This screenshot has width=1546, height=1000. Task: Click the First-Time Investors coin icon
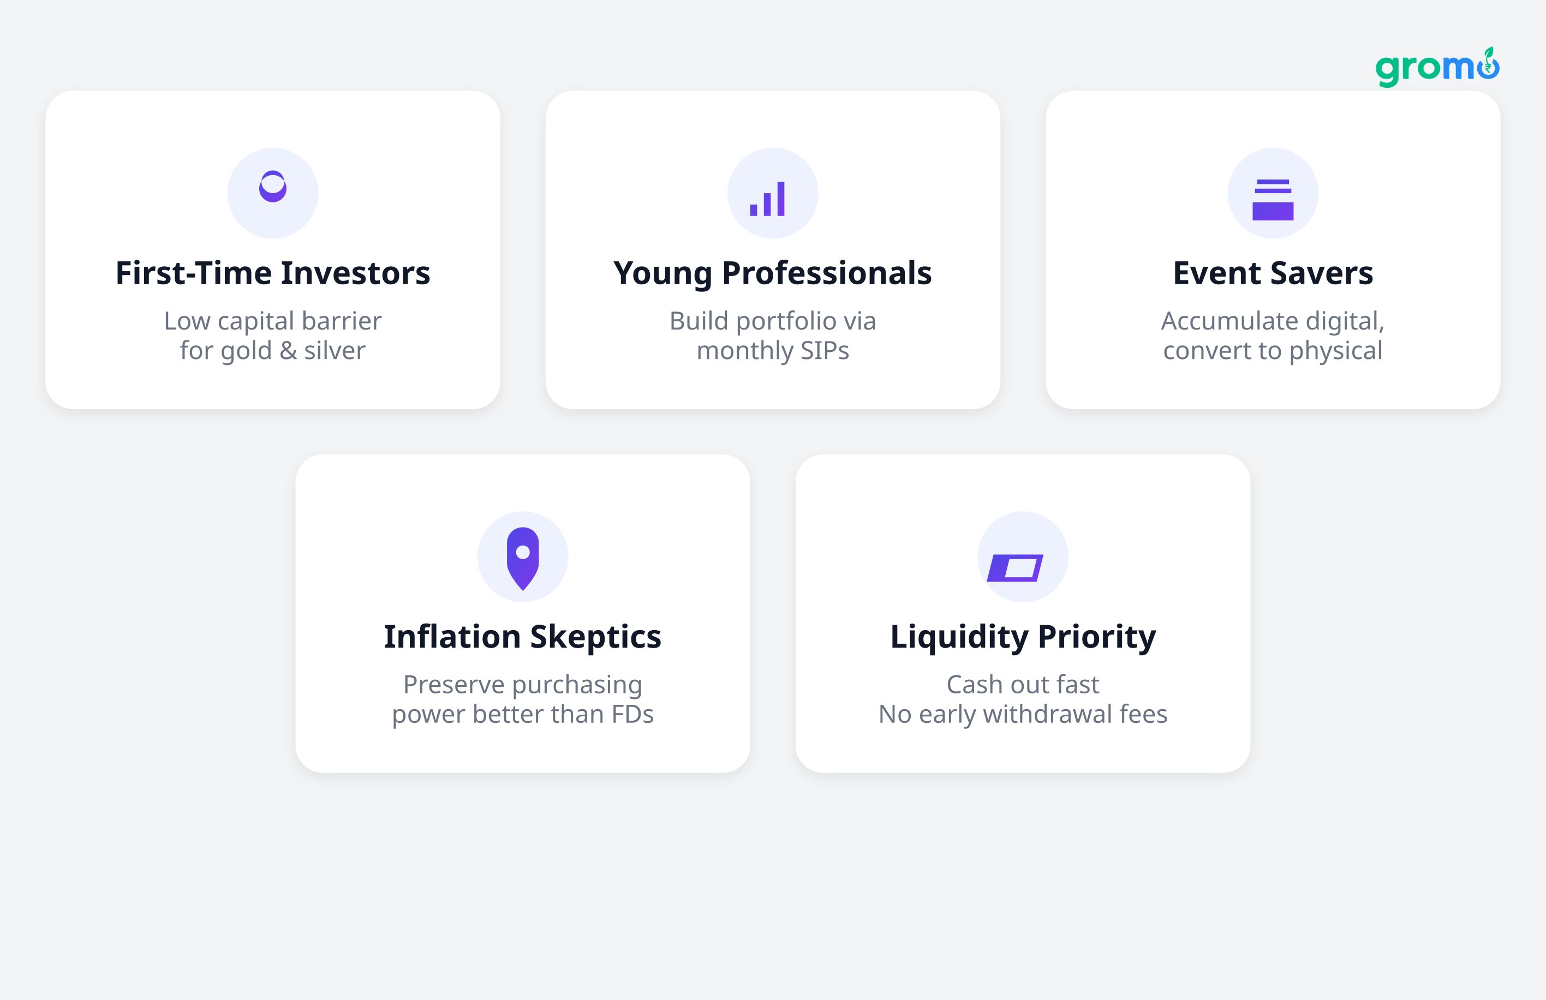(x=273, y=187)
